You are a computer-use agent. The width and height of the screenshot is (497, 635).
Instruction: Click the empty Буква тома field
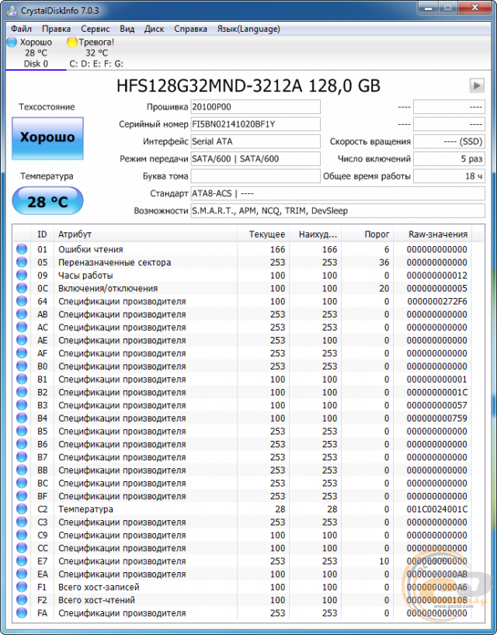click(x=255, y=176)
